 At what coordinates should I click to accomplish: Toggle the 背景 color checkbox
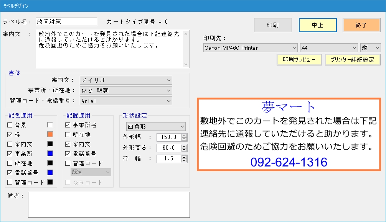pos(10,125)
